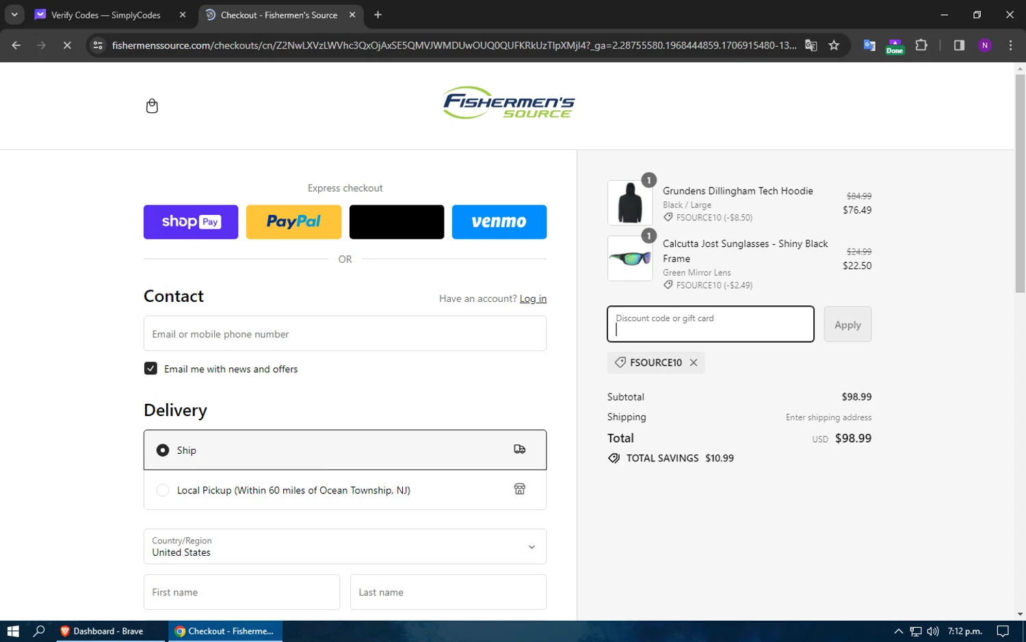Open the Extensions puzzle menu
This screenshot has width=1026, height=642.
(x=921, y=45)
